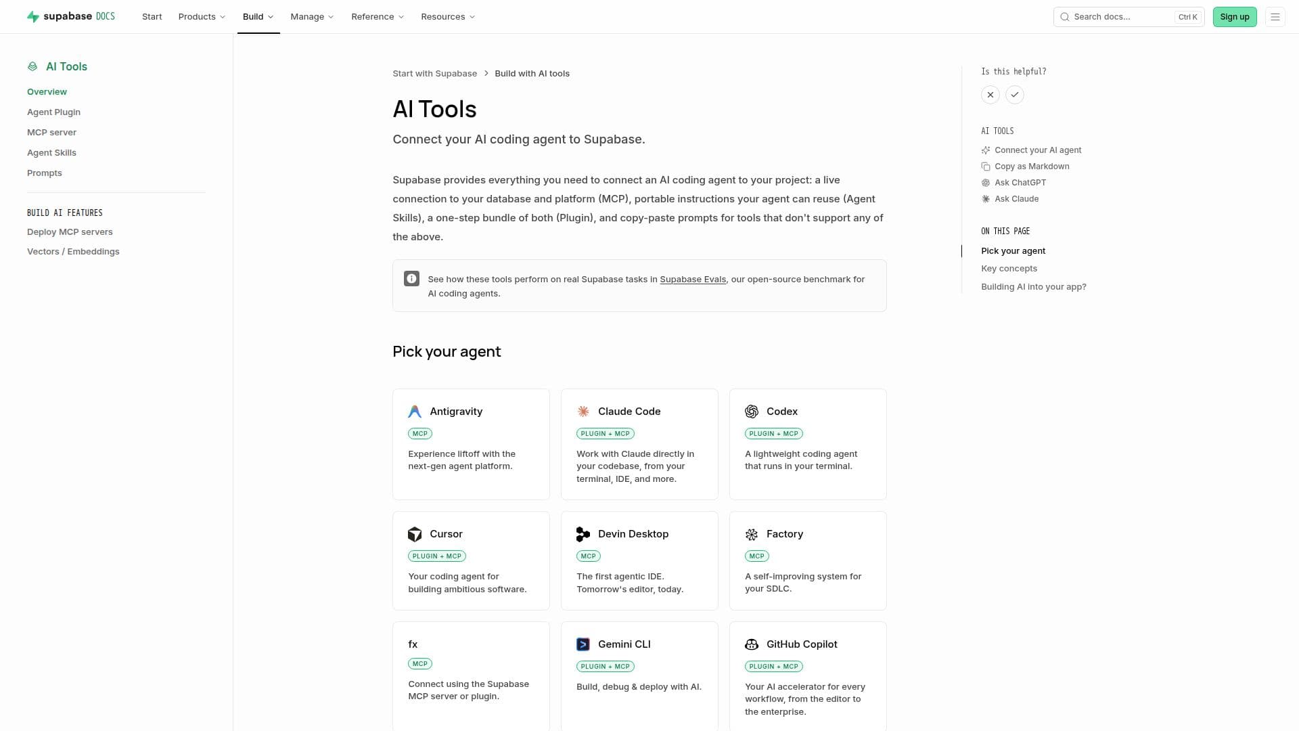Expand the Manage dropdown menu
Viewport: 1299px width, 731px height.
312,16
